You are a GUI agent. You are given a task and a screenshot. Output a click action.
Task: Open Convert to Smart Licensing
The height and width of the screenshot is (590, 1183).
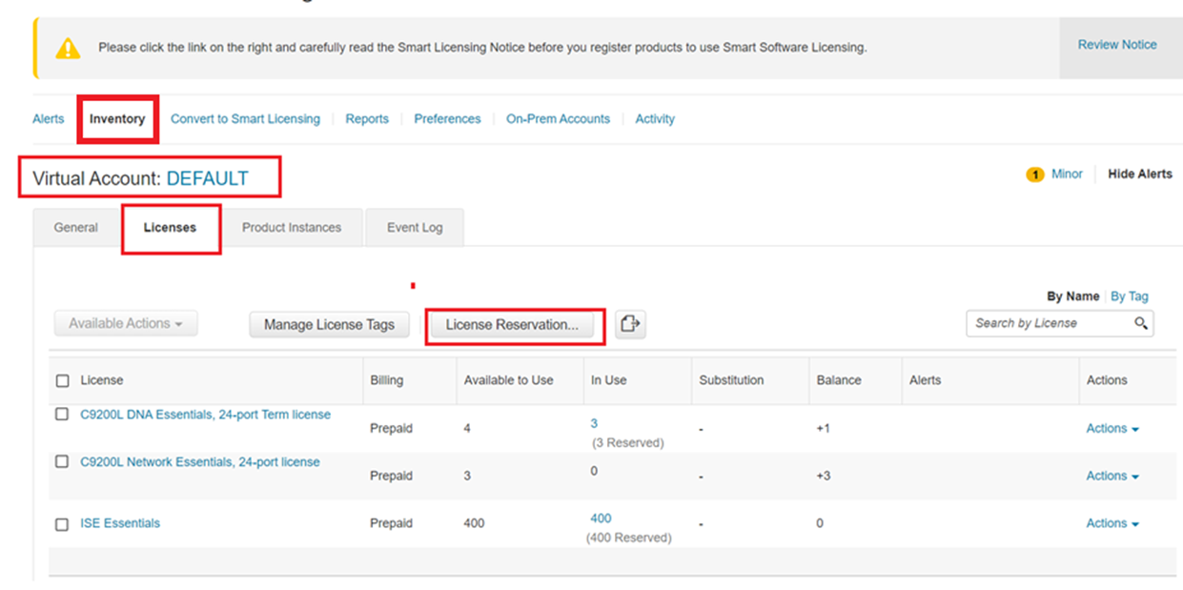click(x=245, y=119)
